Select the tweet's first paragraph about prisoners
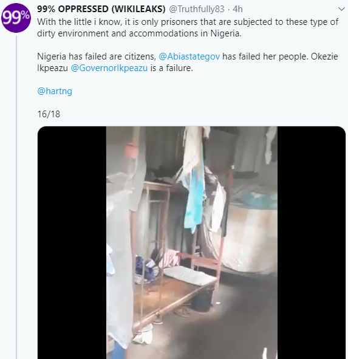Viewport: 348px width, 359px height. (188, 27)
